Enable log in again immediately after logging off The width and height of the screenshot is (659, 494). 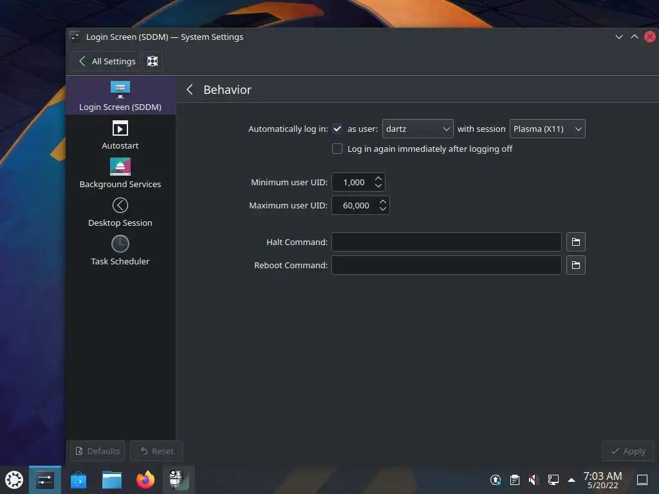pos(337,149)
